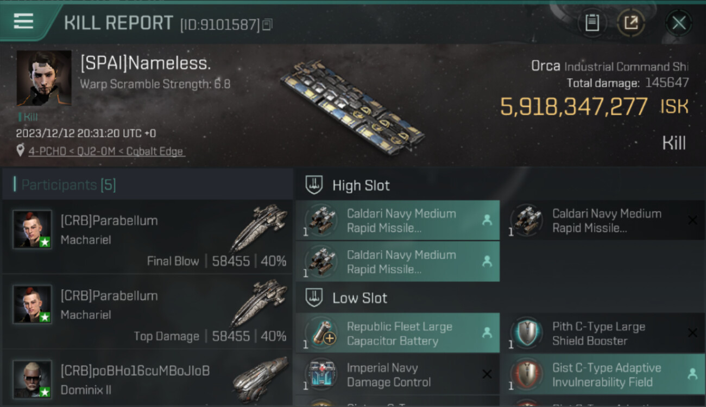Open the clipboard report icon

pyautogui.click(x=592, y=23)
